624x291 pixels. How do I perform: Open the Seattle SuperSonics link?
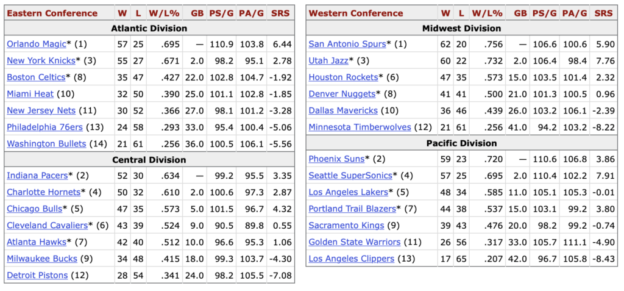350,176
